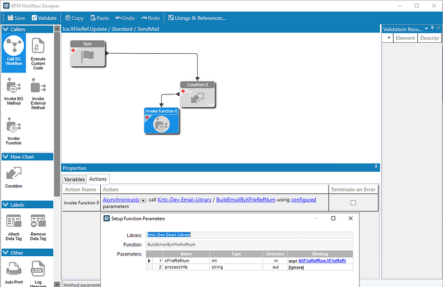443x287 pixels.
Task: Select the Invoke Function palette icon
Action: (x=13, y=126)
